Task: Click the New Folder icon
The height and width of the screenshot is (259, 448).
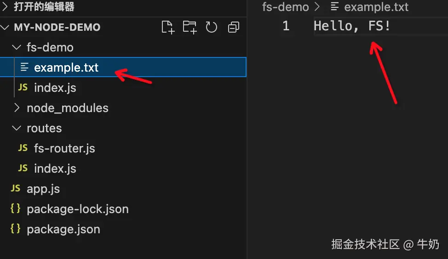Action: click(190, 27)
